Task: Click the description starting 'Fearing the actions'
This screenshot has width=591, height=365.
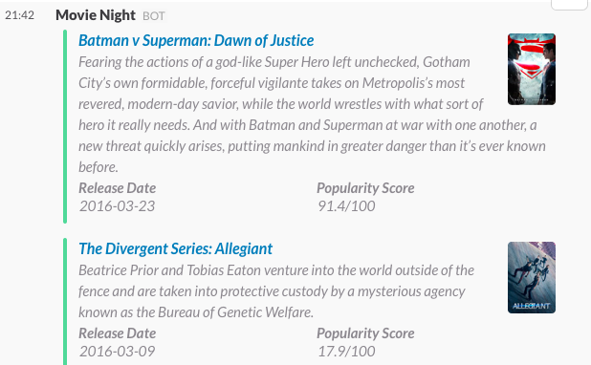Action: (312, 115)
